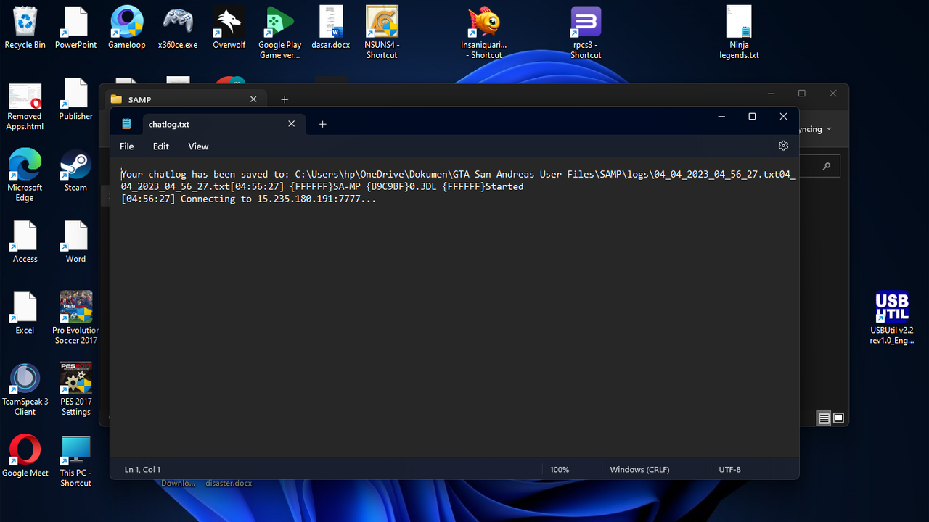Open the File menu in Notepad

(127, 146)
